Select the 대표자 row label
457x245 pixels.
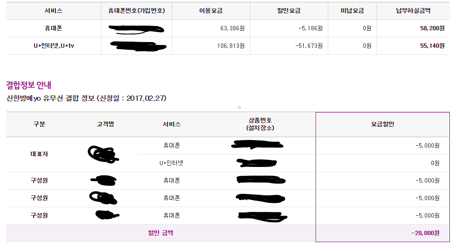click(39, 154)
